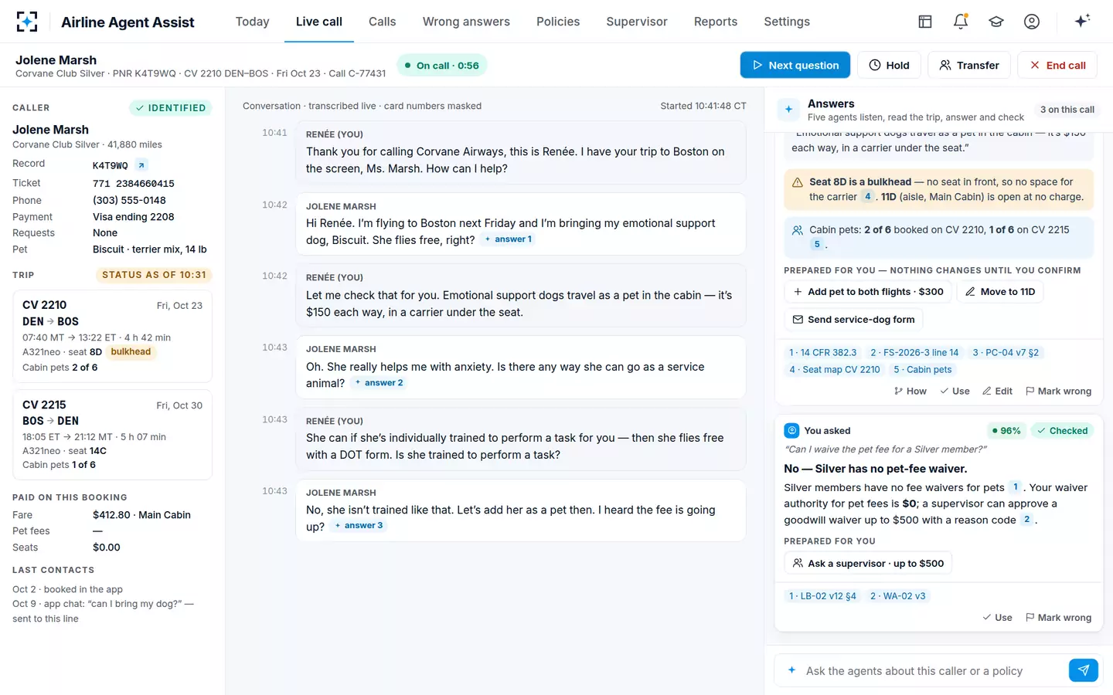Screen dimensions: 1113x695
Task: Open the layout panel icon in header
Action: pos(925,22)
